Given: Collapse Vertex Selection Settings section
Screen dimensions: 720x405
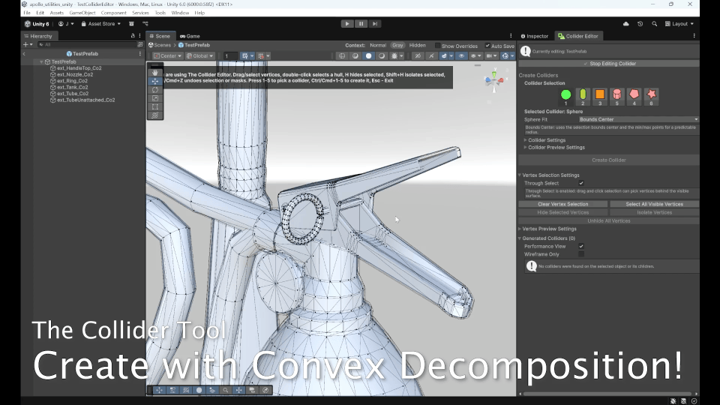Looking at the screenshot, I should pyautogui.click(x=520, y=175).
